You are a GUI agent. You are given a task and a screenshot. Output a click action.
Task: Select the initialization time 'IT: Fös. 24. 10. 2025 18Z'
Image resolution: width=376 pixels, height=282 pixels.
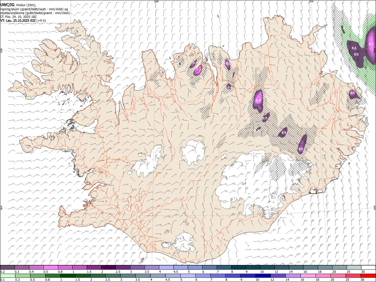[x=18, y=17]
